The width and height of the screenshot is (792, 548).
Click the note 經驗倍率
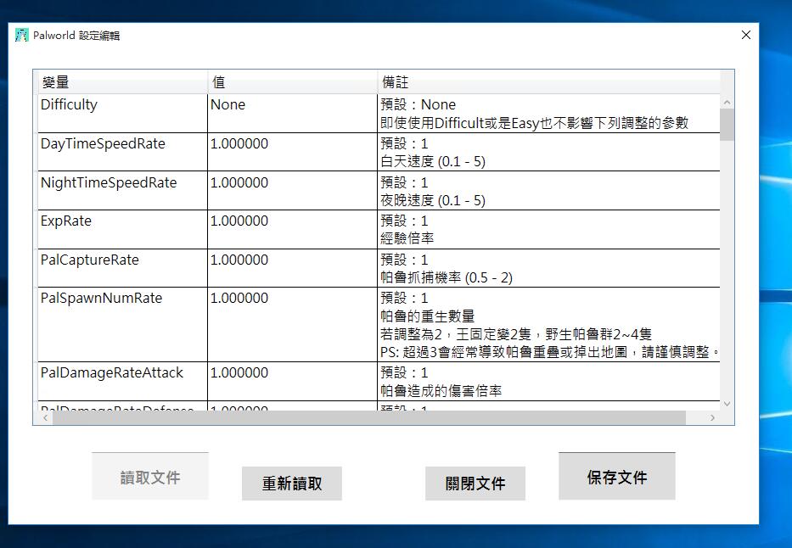(x=407, y=238)
